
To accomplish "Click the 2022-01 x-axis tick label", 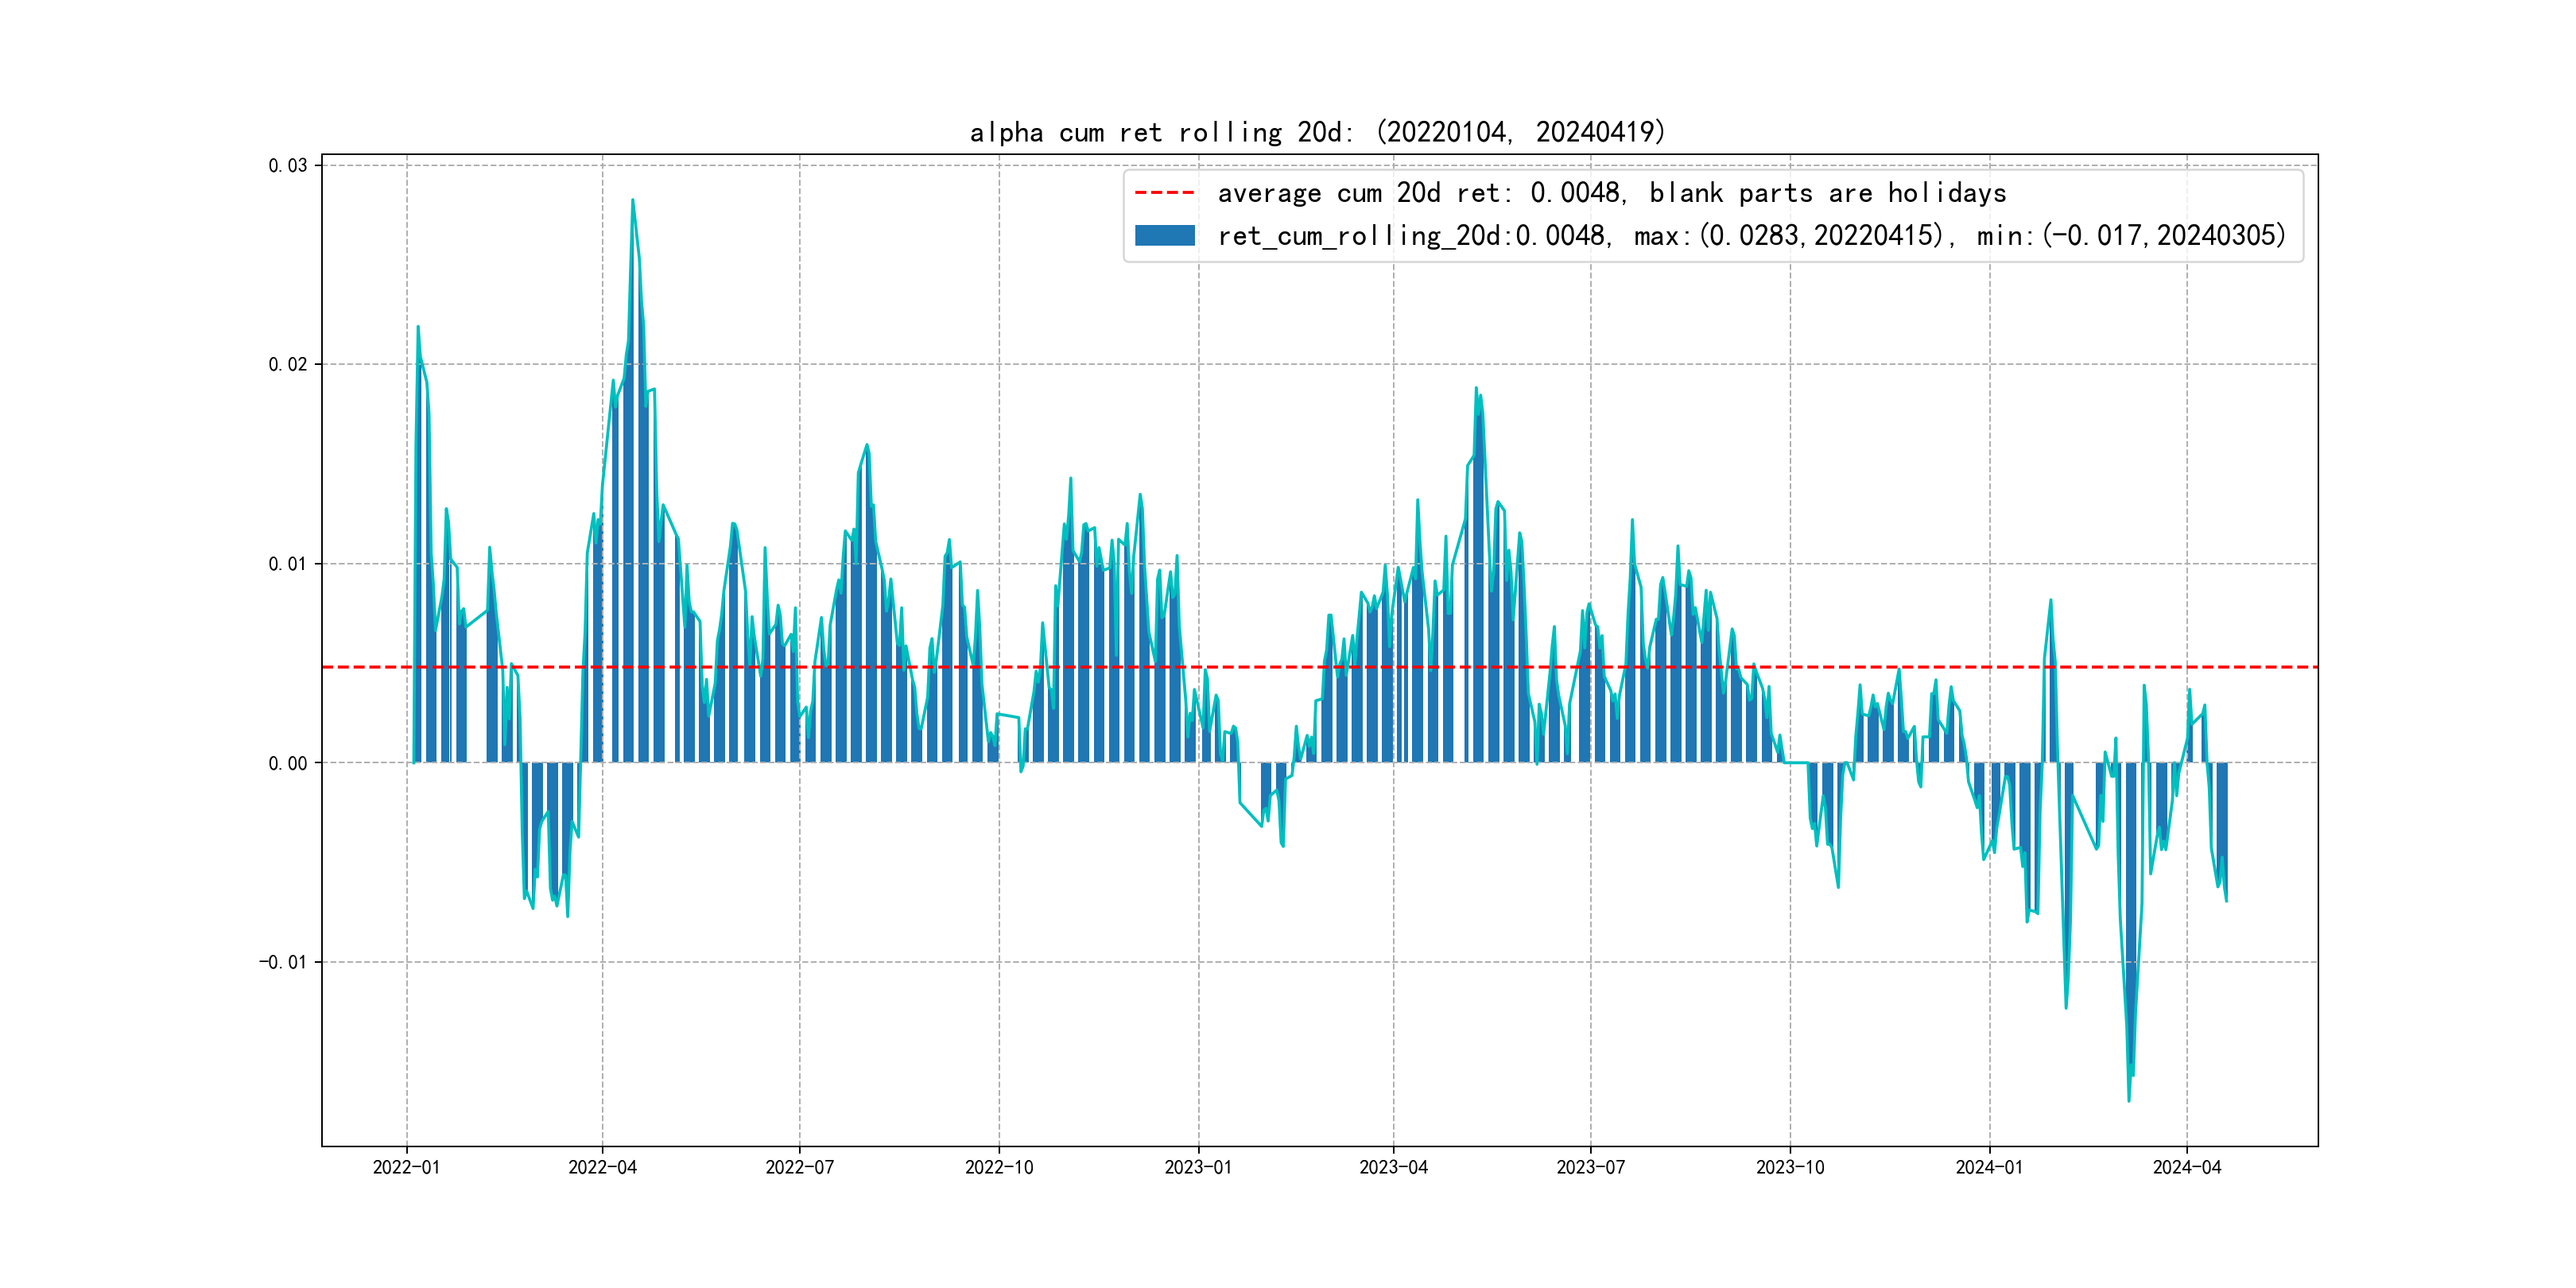I will (x=406, y=1167).
